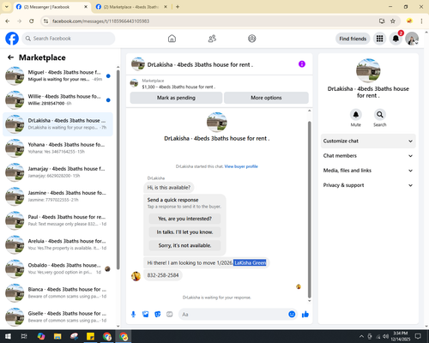Click the browser address bar
The image size is (429, 343).
tap(211, 21)
